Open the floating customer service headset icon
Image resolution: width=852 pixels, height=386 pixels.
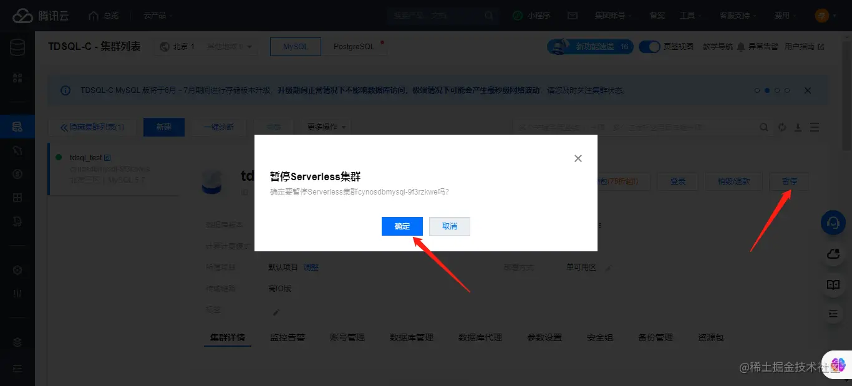[x=833, y=223]
